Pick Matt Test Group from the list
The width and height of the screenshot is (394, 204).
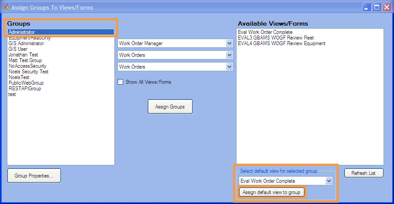tap(25, 60)
